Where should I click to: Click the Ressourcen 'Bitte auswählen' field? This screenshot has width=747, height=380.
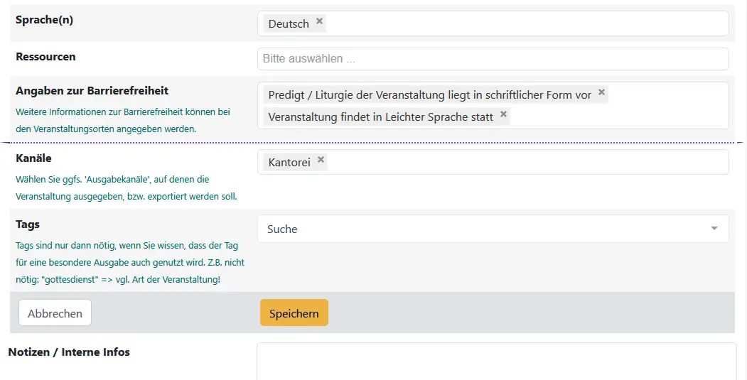coord(493,59)
